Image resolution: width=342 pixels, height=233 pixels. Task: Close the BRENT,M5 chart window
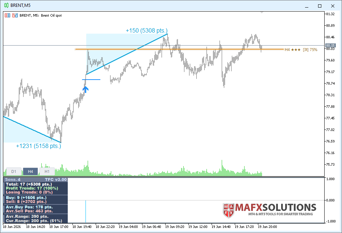tap(333, 6)
